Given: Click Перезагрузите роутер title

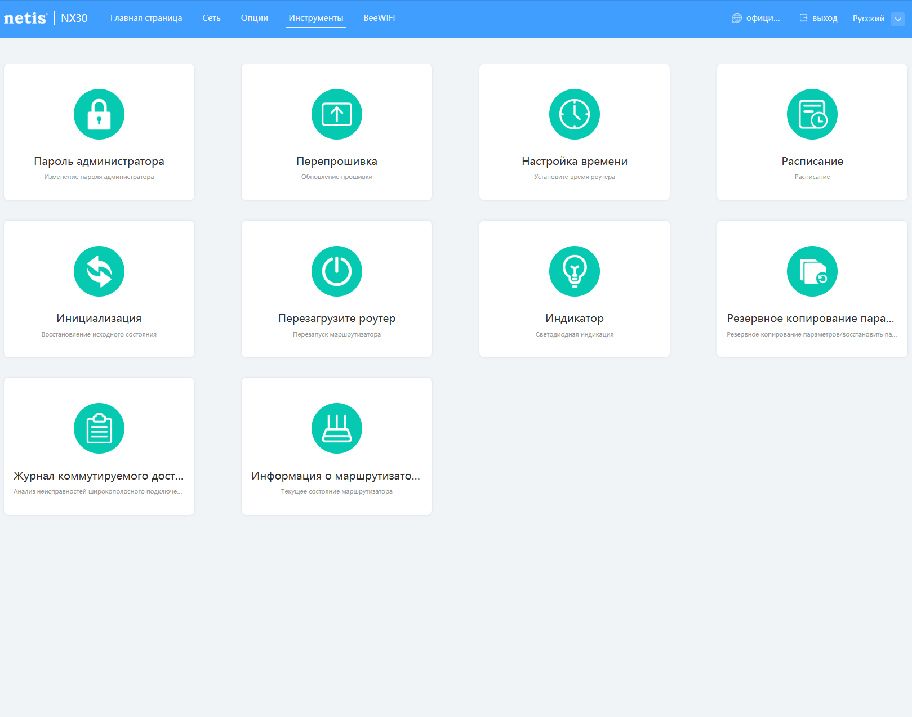Looking at the screenshot, I should coord(337,319).
